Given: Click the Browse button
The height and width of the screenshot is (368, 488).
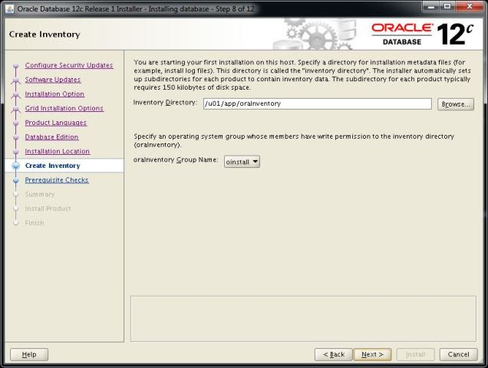Looking at the screenshot, I should (456, 104).
